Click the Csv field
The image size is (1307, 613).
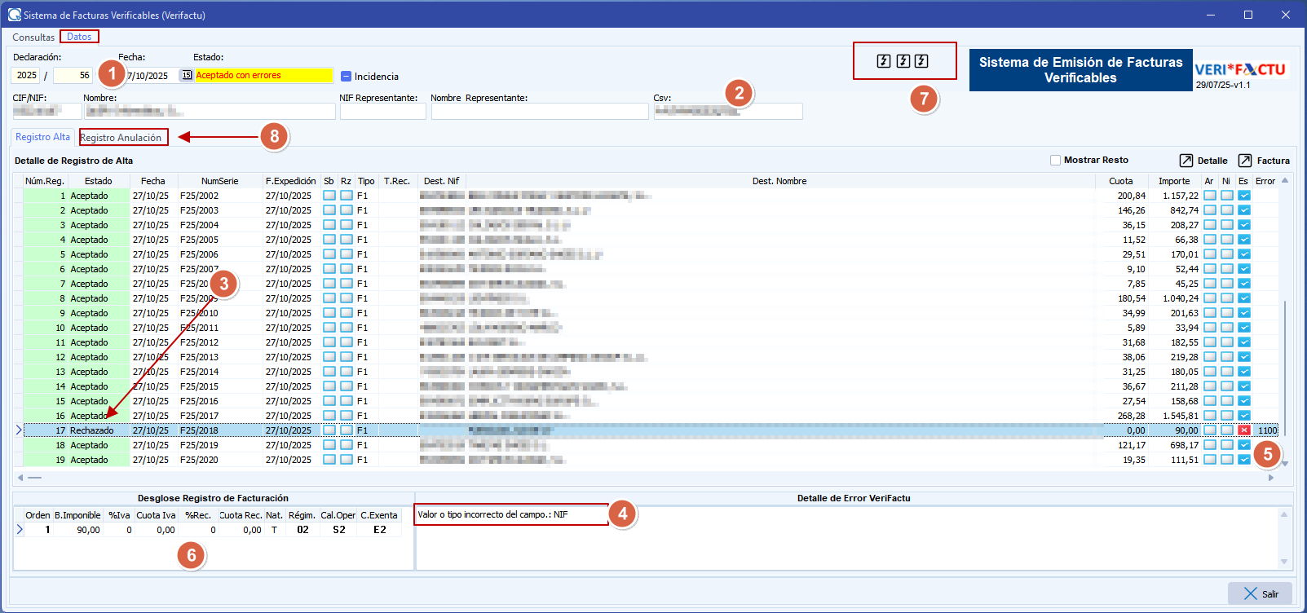(x=728, y=112)
